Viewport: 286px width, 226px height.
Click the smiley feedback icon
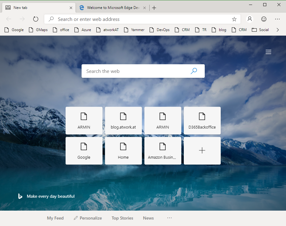pos(264,19)
